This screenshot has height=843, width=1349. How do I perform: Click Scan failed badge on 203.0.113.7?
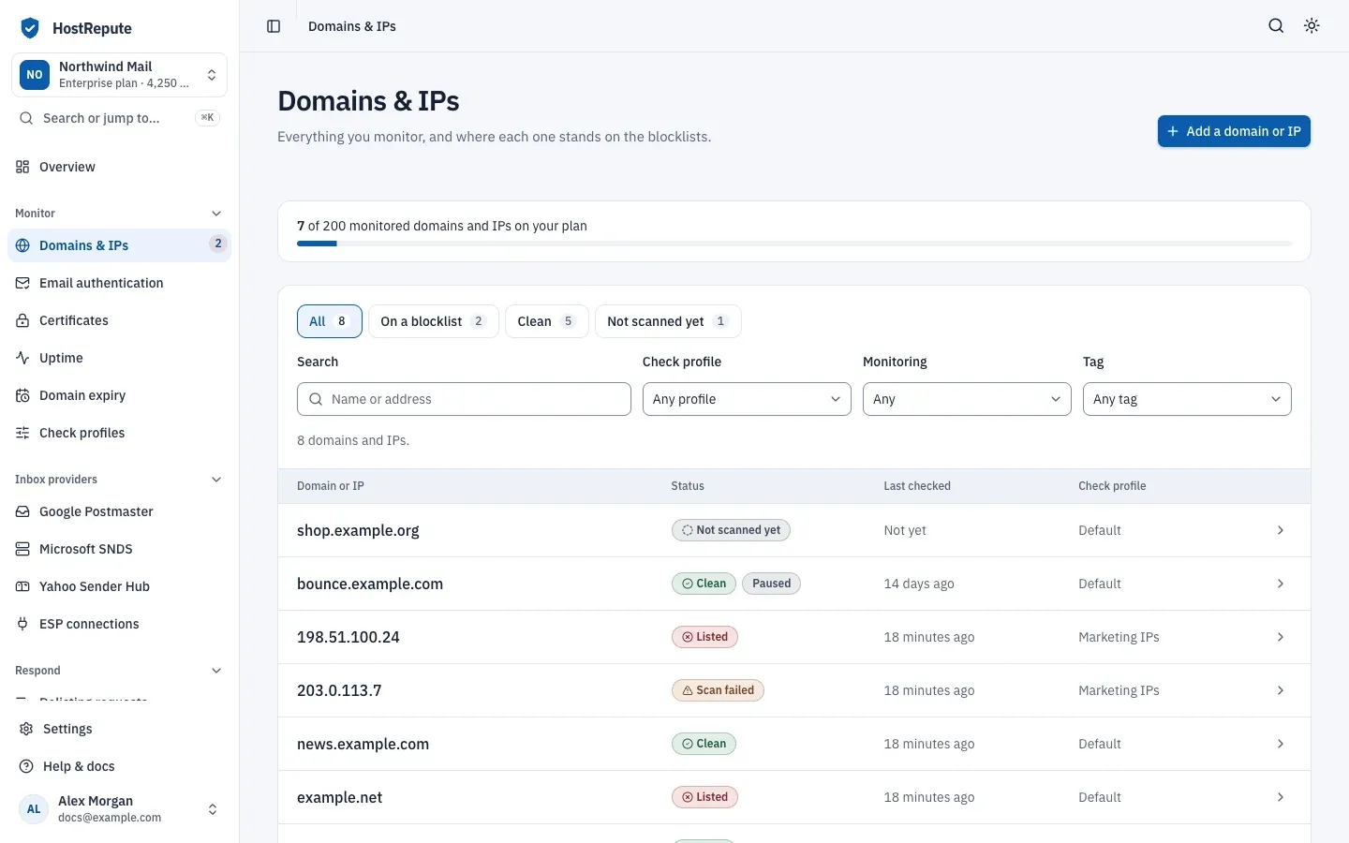point(719,690)
